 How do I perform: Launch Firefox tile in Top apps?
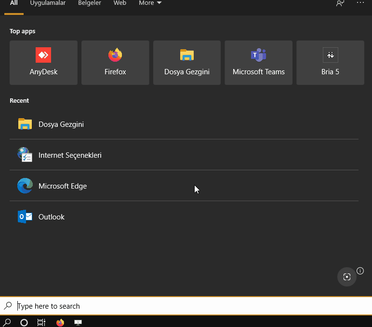coord(115,63)
